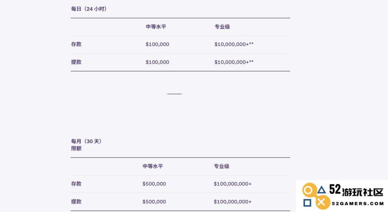Click daily deposit $10,000,000+** value
388x212 pixels.
coord(234,44)
